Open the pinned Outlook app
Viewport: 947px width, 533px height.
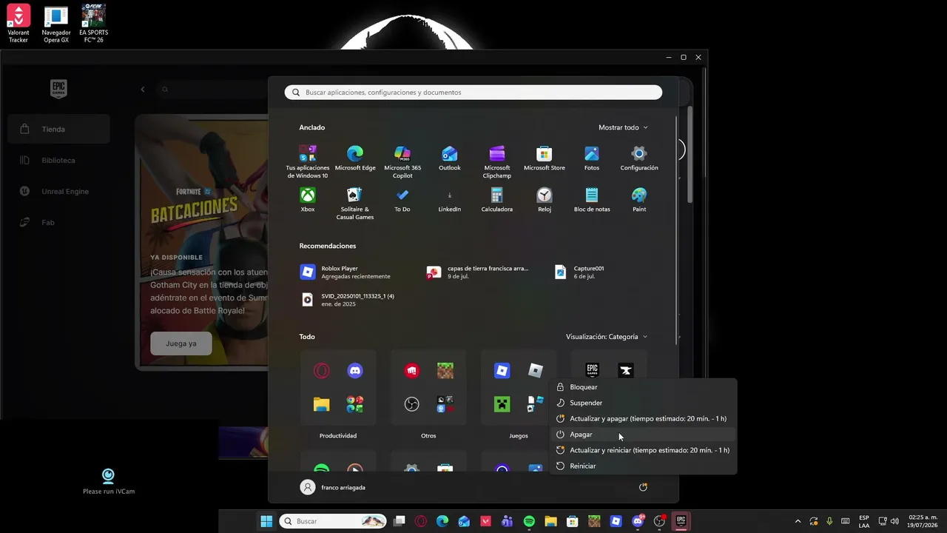450,158
